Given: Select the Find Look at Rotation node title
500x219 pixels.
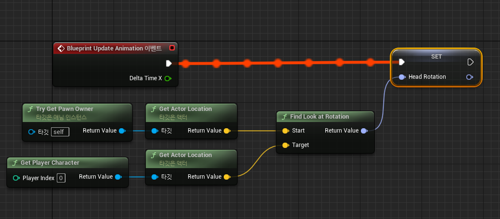Looking at the screenshot, I should [x=320, y=117].
